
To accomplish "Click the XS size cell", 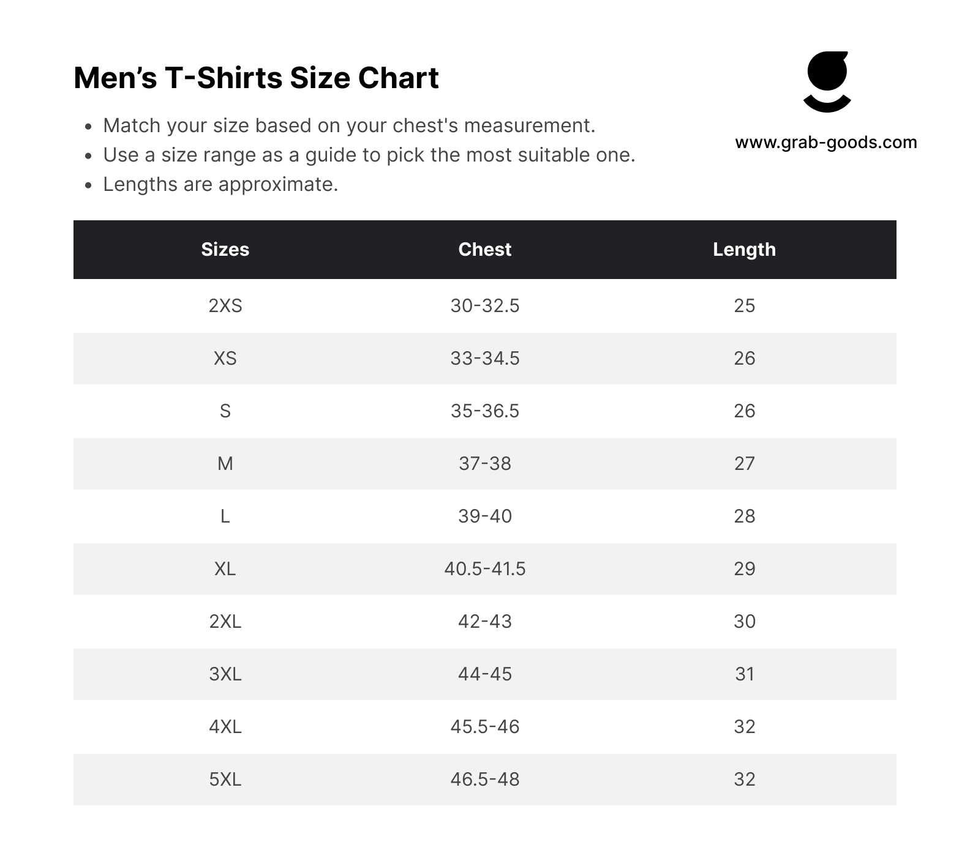I will (x=225, y=358).
